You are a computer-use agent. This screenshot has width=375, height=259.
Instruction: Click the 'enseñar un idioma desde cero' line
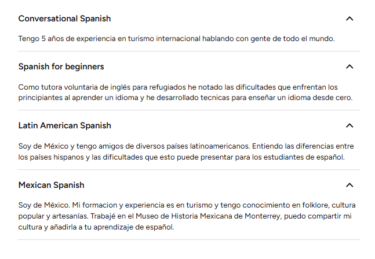click(x=185, y=98)
